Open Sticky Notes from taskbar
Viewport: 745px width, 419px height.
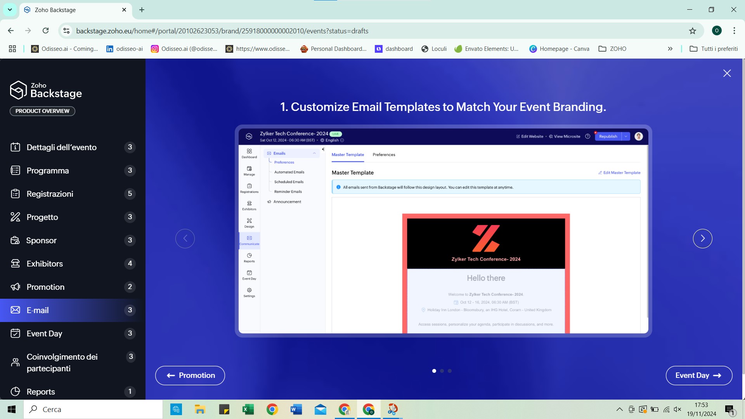(x=224, y=409)
